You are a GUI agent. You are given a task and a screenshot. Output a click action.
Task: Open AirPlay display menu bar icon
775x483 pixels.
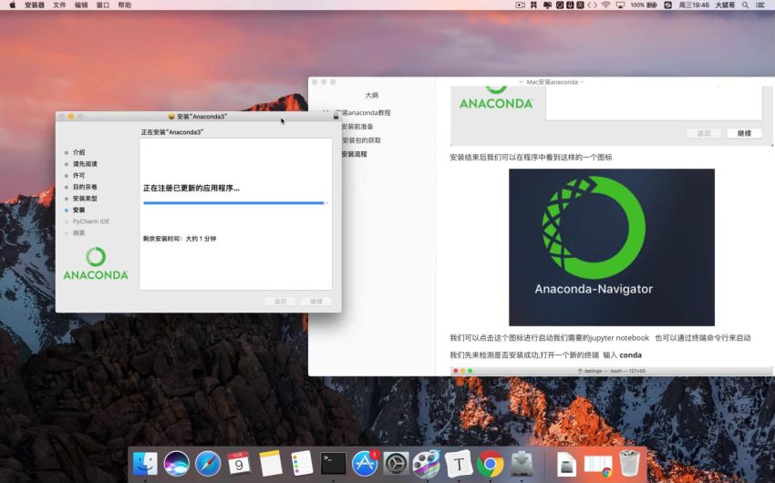620,5
